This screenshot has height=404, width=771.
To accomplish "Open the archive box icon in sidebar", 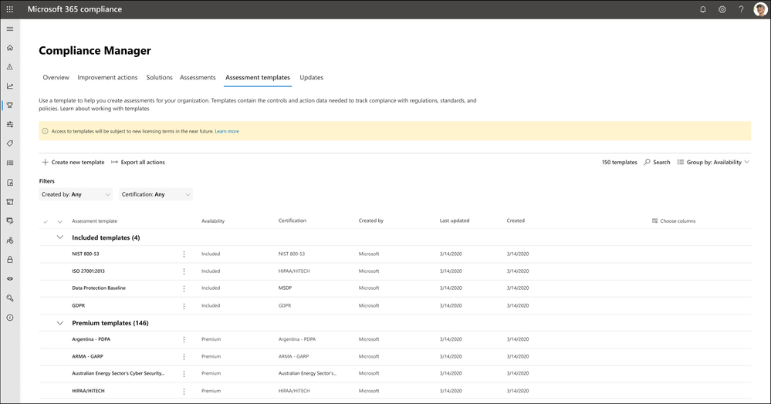I will (10, 201).
